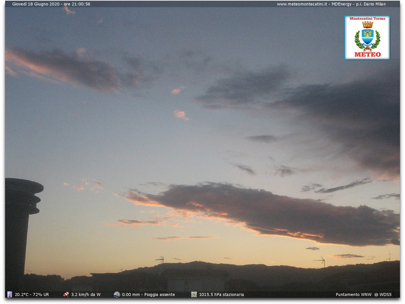Click the 'MDEnergy' text

[341, 4]
